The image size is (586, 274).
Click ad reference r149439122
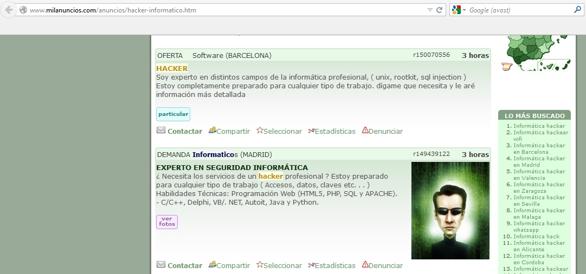click(432, 154)
